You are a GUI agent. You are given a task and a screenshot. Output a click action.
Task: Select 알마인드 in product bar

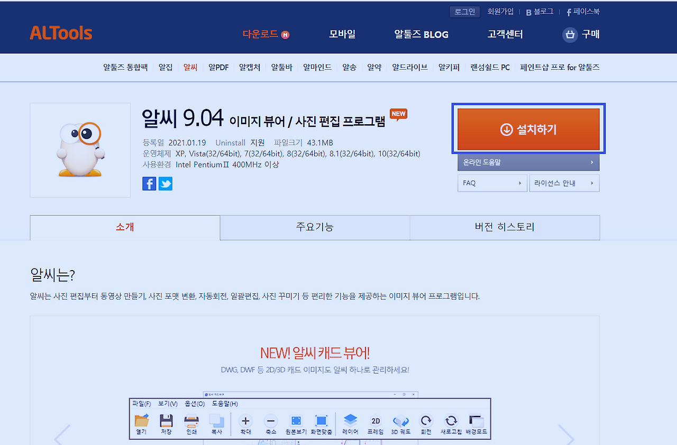[x=317, y=68]
